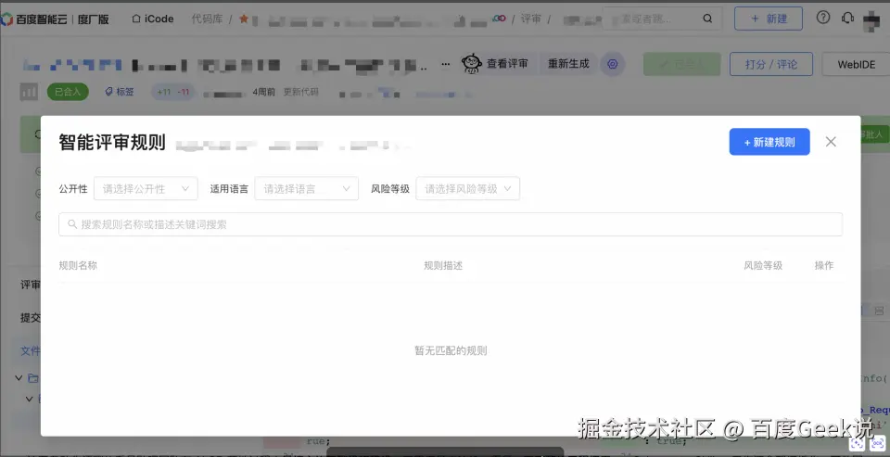Expand the 风险等级 risk level dropdown

click(x=467, y=188)
